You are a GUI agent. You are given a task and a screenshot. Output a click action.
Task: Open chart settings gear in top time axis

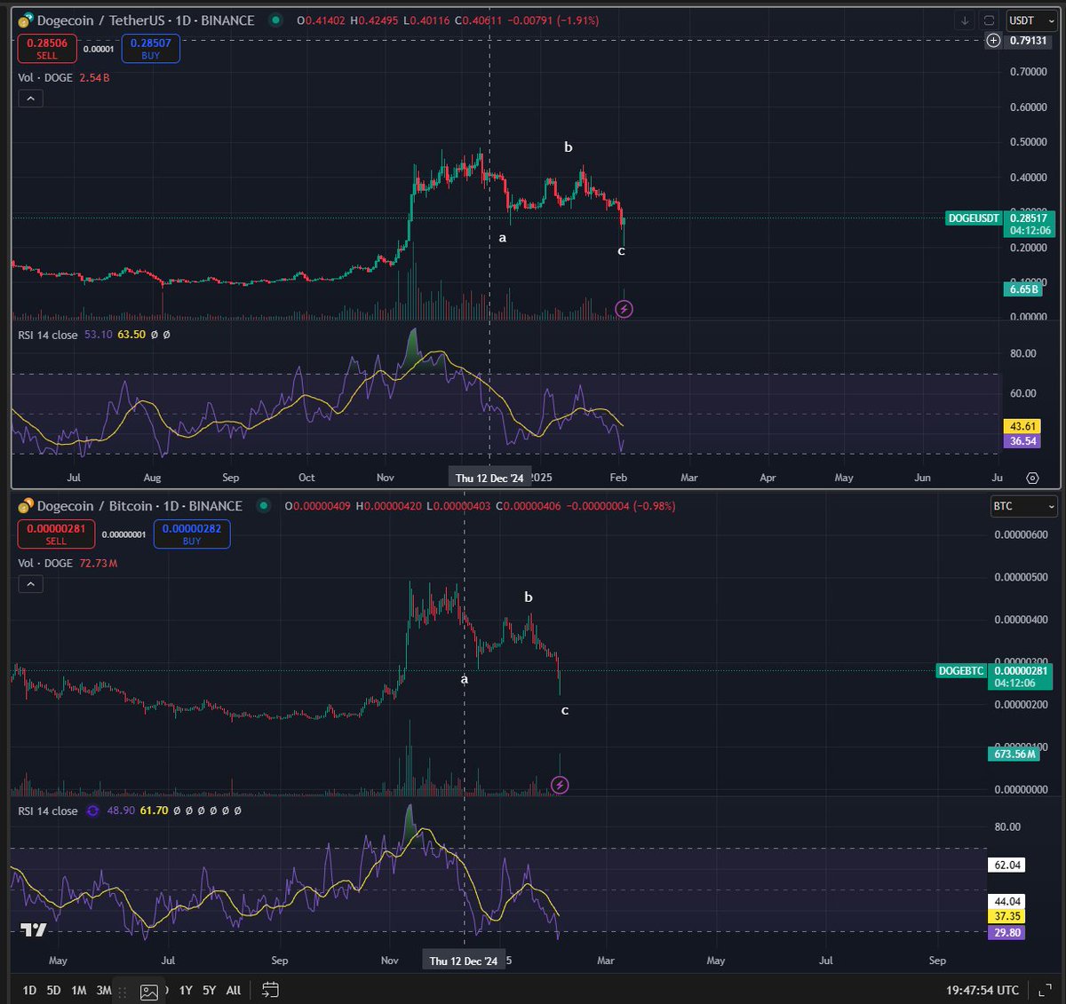[1032, 478]
